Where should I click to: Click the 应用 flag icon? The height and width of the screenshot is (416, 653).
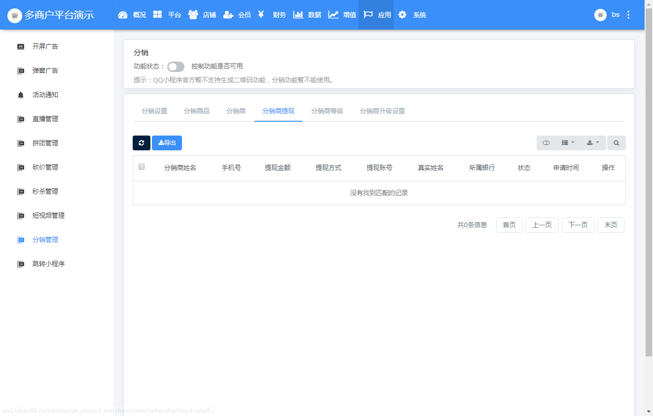[368, 15]
